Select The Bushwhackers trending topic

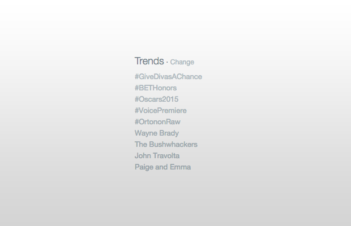point(166,145)
